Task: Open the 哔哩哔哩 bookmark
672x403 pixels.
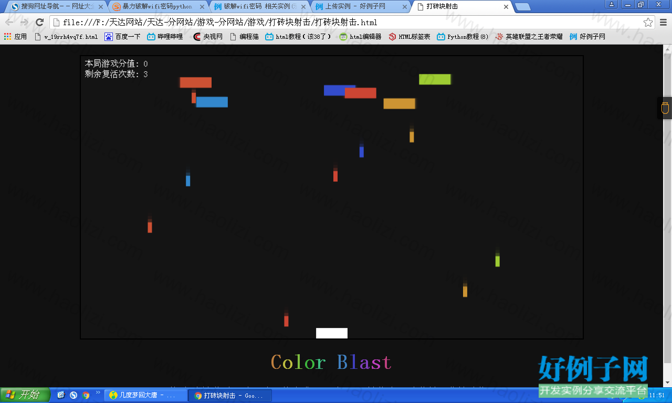Action: pyautogui.click(x=165, y=37)
